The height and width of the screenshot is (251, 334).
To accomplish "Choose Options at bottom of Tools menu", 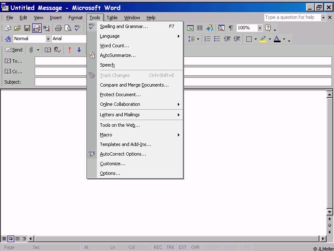I will pos(110,173).
